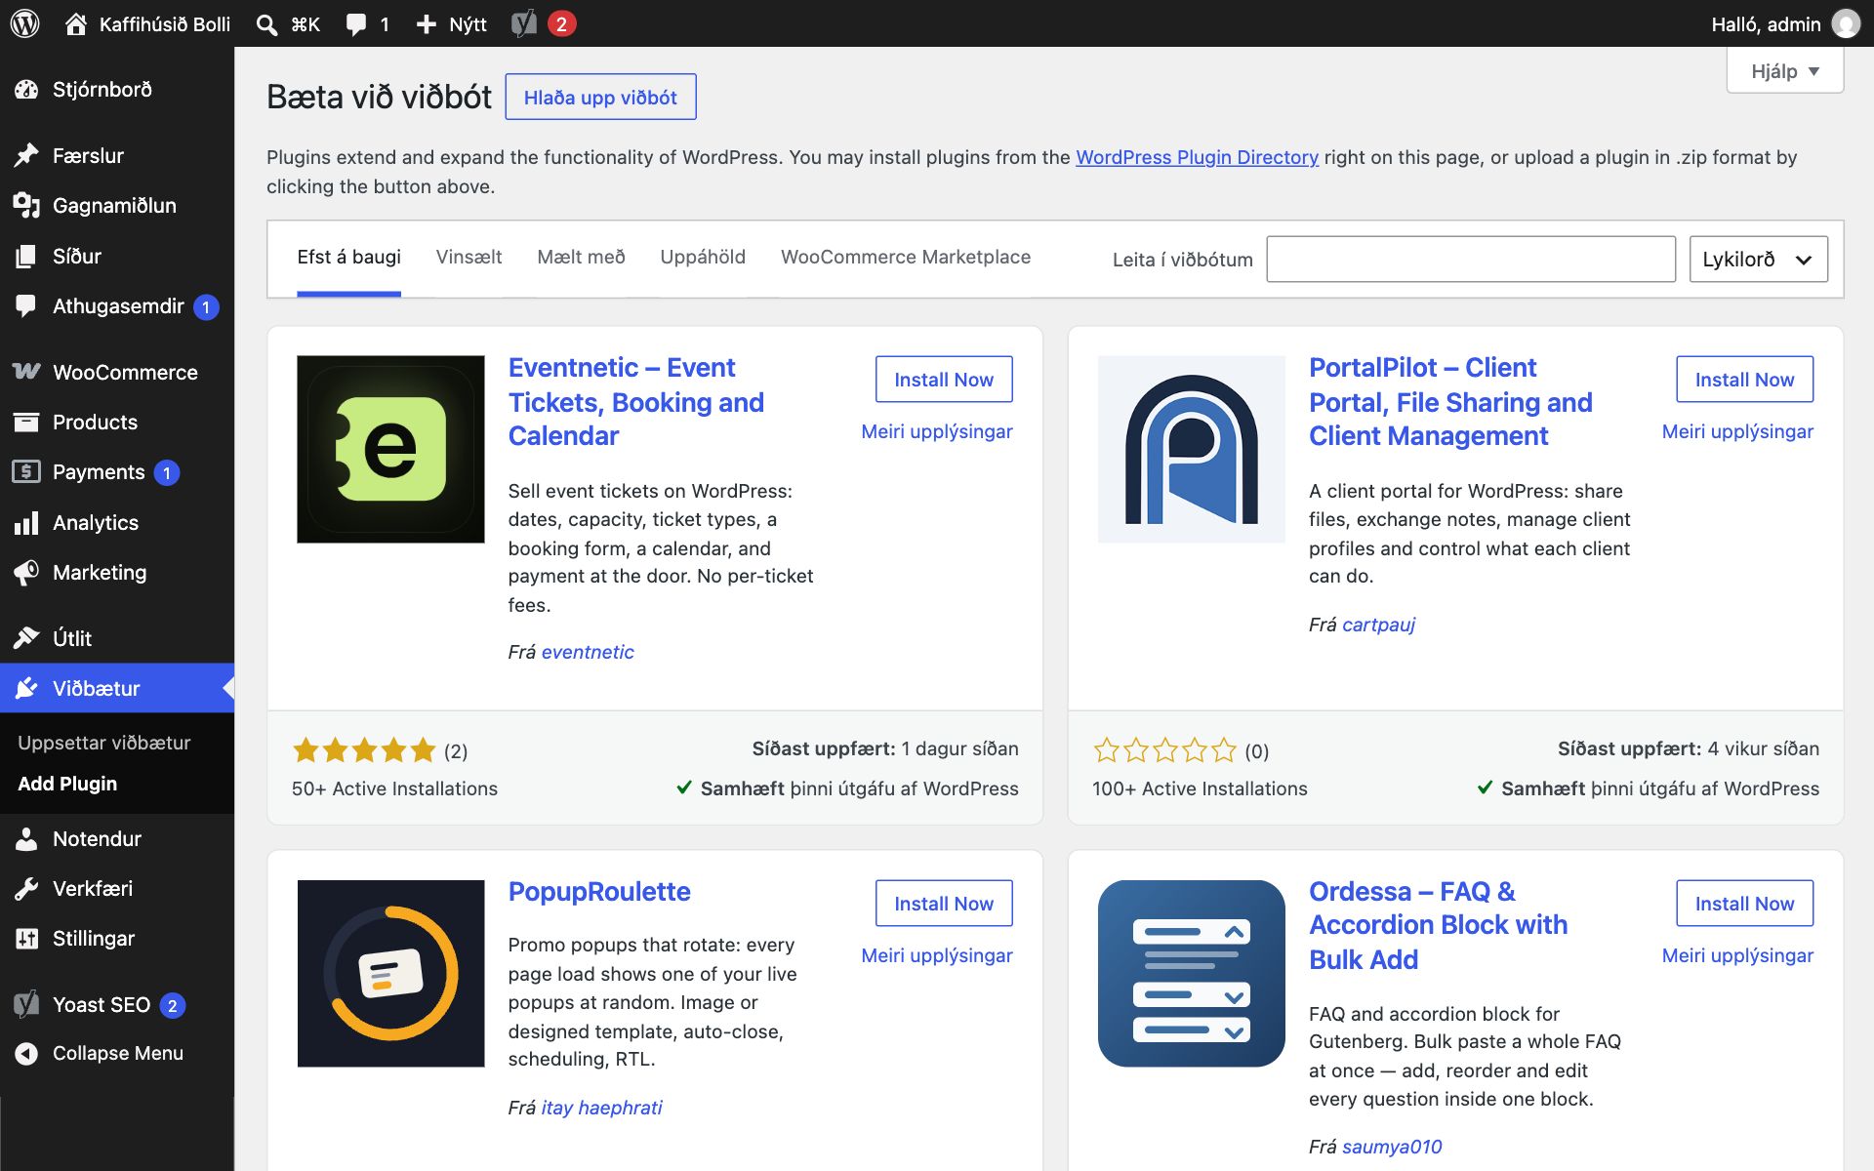1874x1171 pixels.
Task: Visit author link cartpauj
Action: point(1378,625)
